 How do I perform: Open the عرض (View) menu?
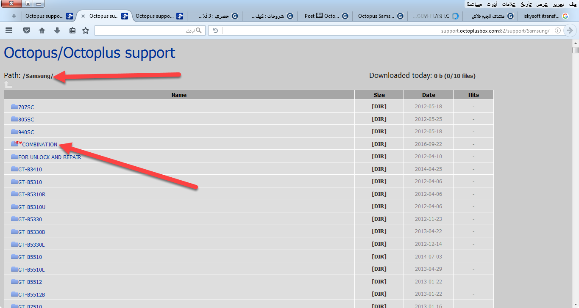coord(542,4)
